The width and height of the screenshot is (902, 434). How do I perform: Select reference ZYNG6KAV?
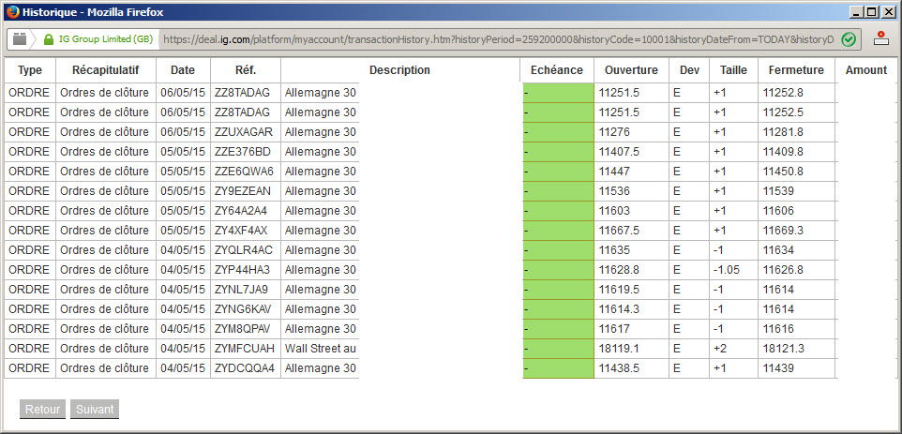242,309
